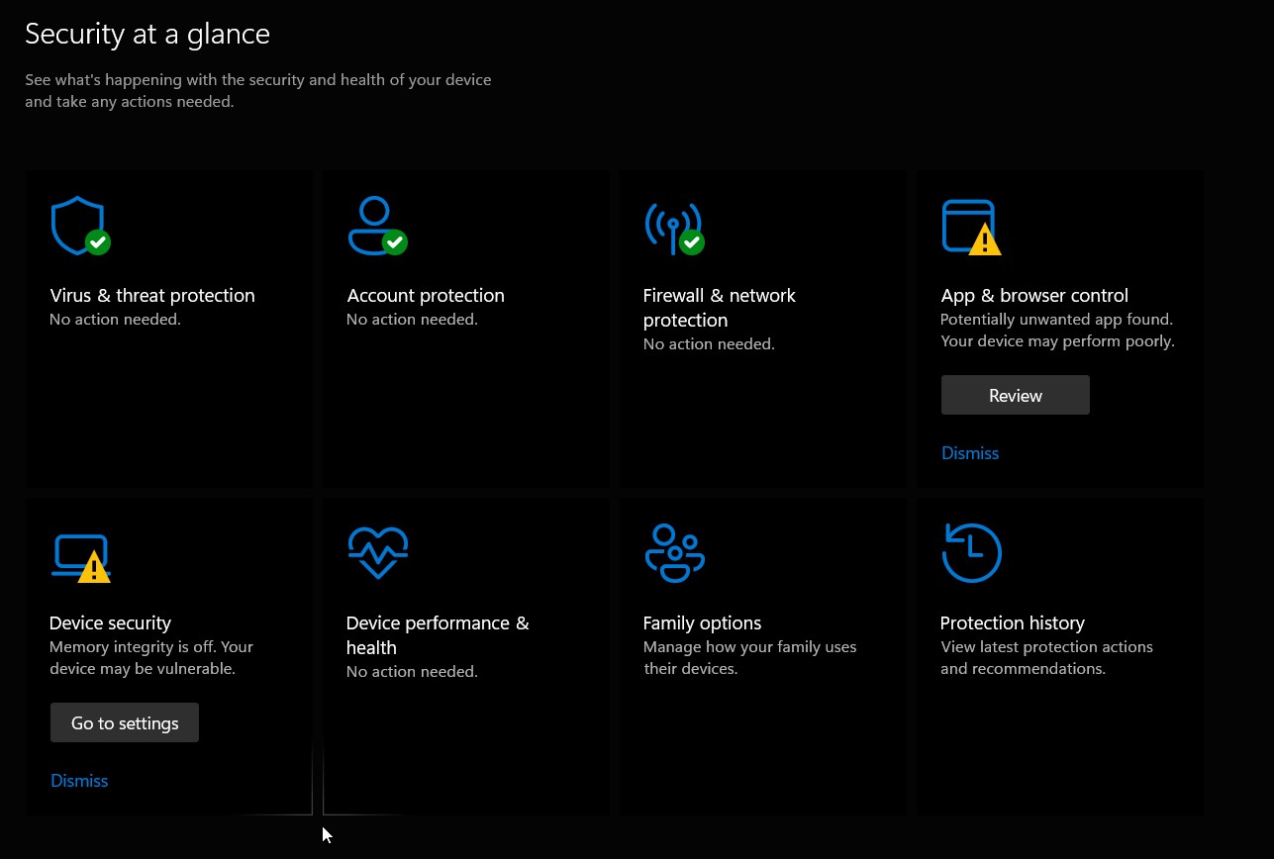Select the Firewall & network protection antenna icon
The image size is (1274, 859).
(x=674, y=227)
